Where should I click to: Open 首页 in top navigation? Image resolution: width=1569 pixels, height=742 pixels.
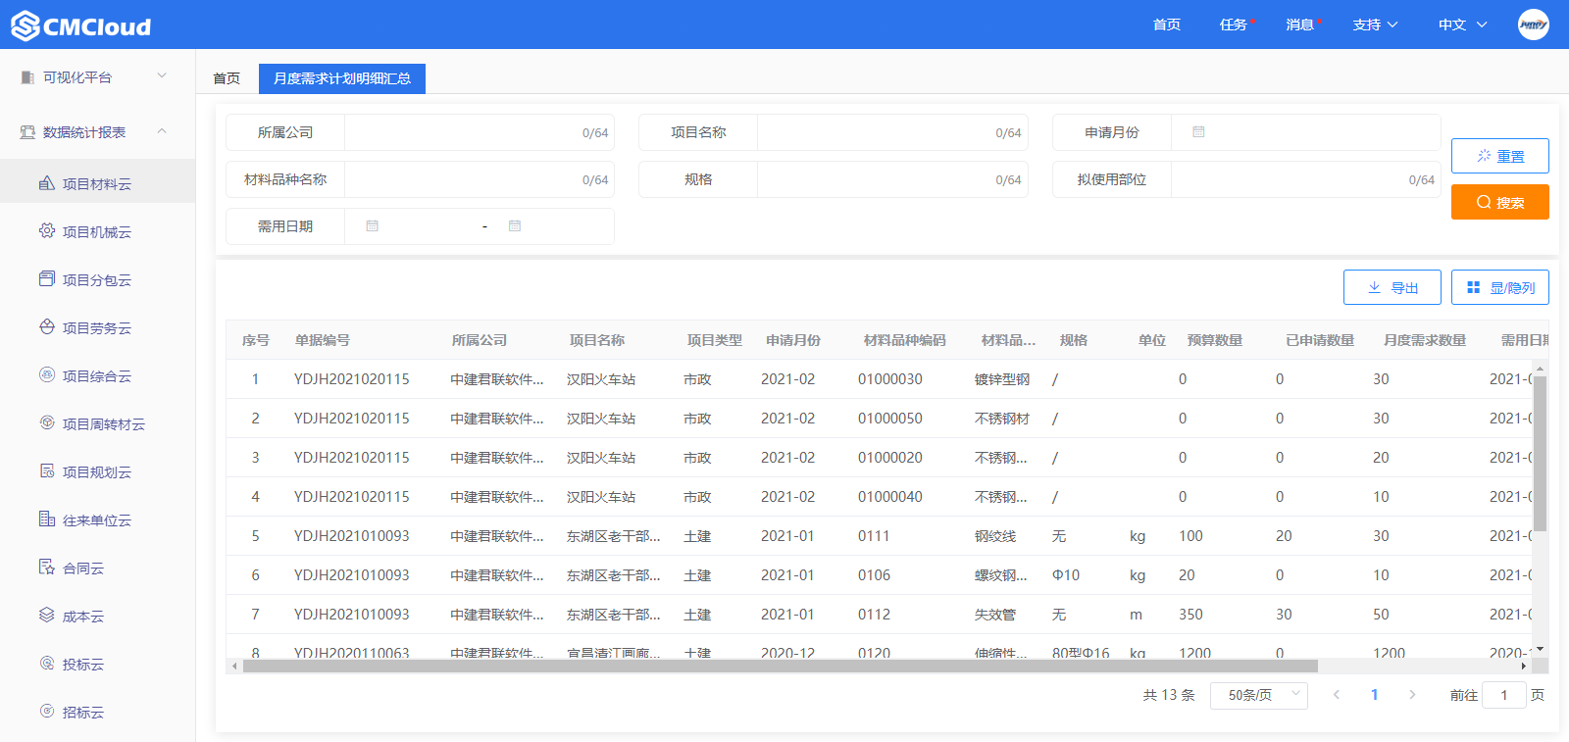(1167, 25)
